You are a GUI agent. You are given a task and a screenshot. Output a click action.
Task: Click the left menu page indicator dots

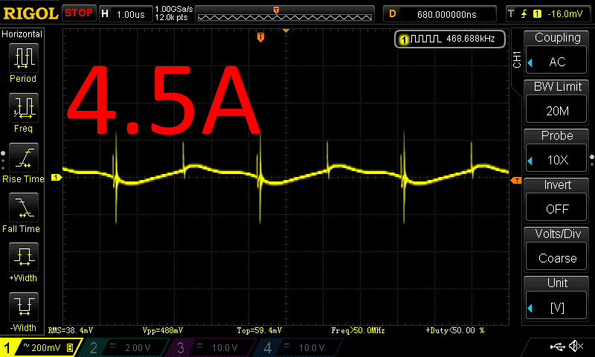[3, 161]
